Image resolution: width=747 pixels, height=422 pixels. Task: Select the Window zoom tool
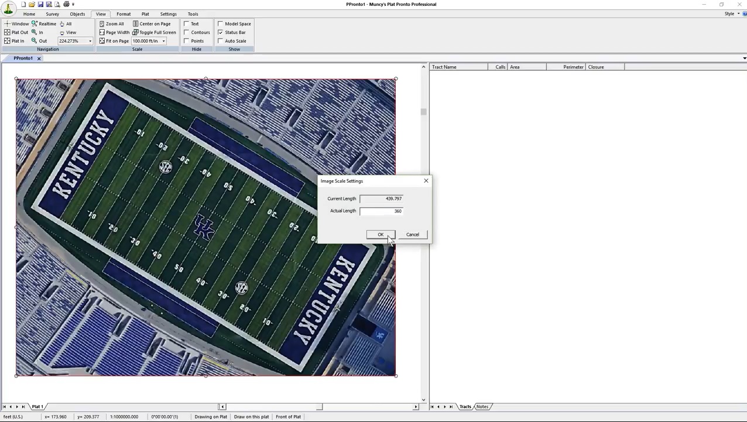click(x=16, y=24)
